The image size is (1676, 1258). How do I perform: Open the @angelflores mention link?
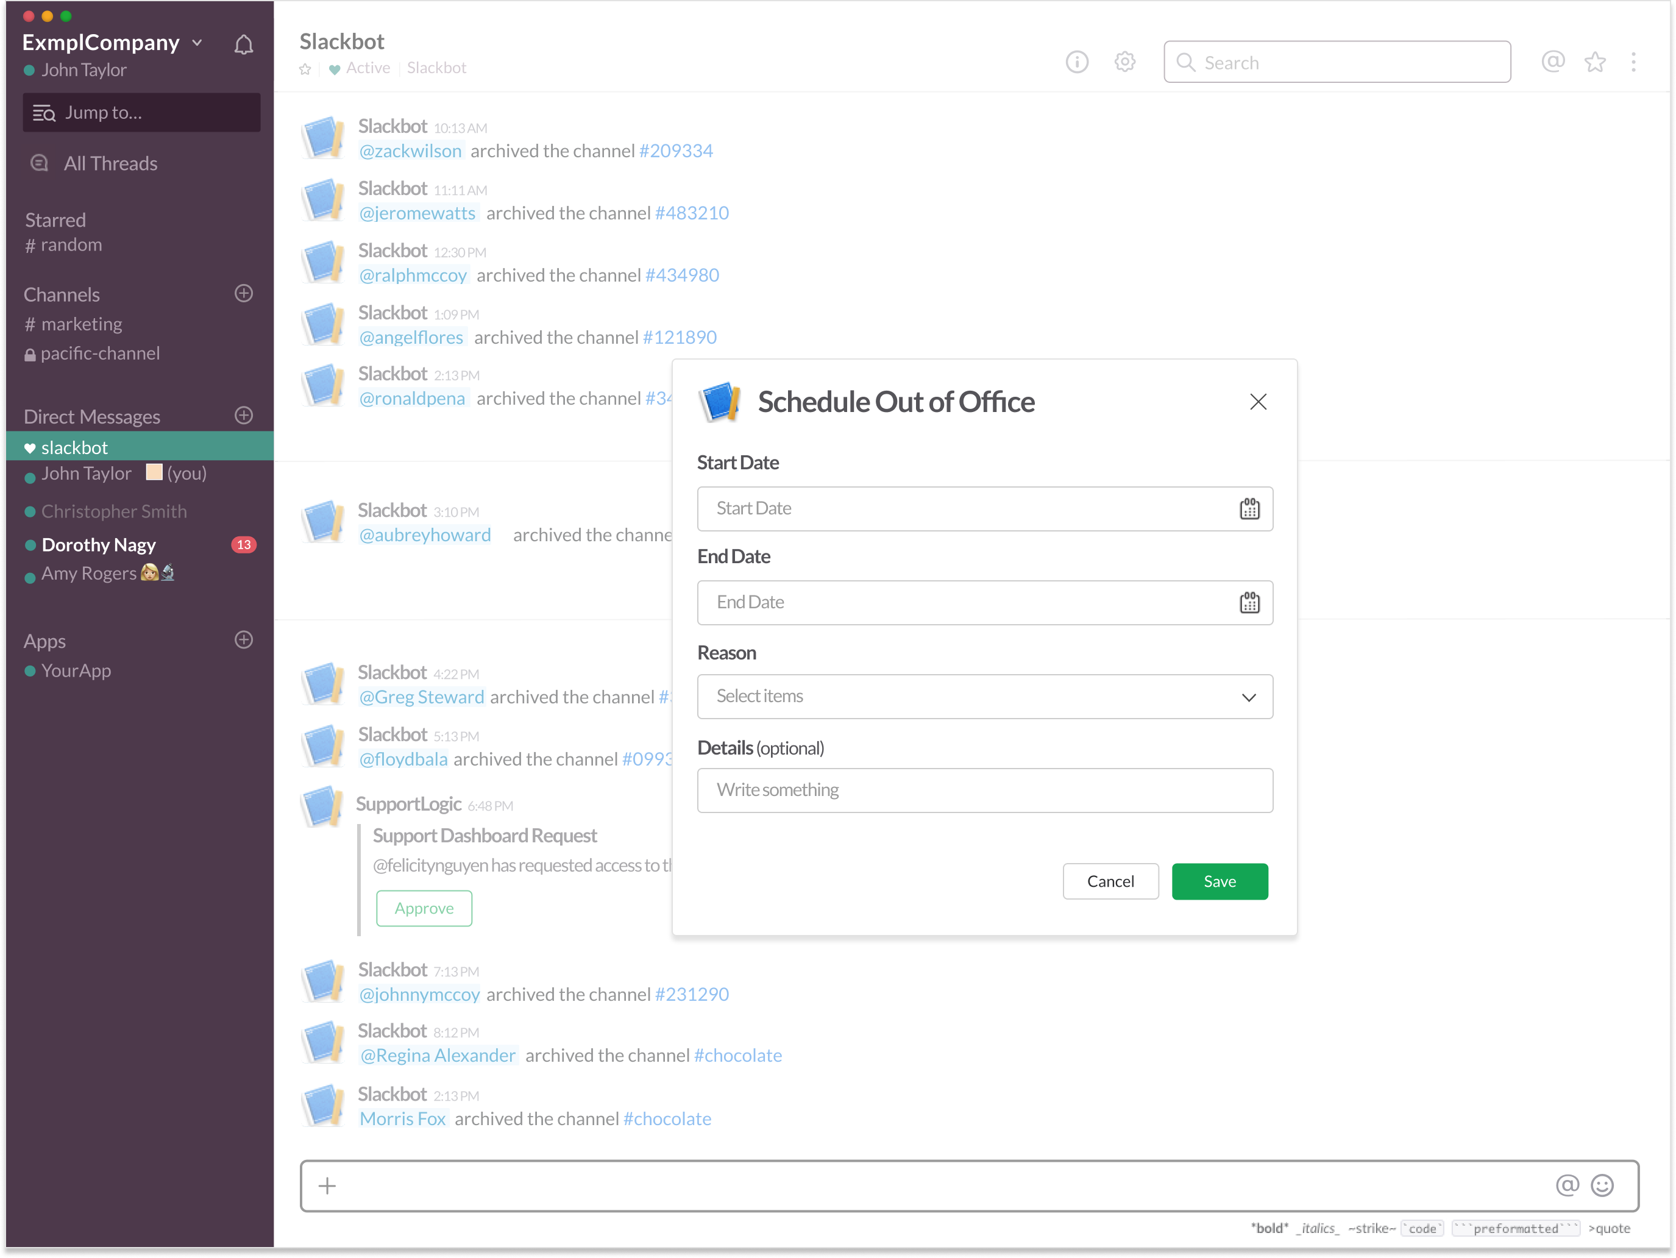point(411,337)
